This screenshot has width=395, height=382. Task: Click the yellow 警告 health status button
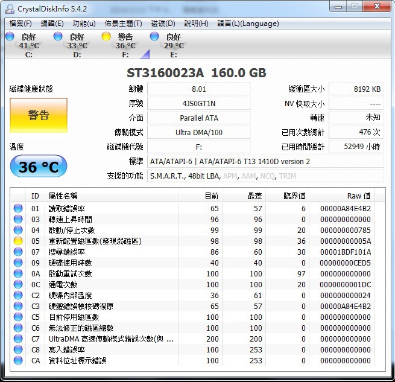[x=39, y=115]
